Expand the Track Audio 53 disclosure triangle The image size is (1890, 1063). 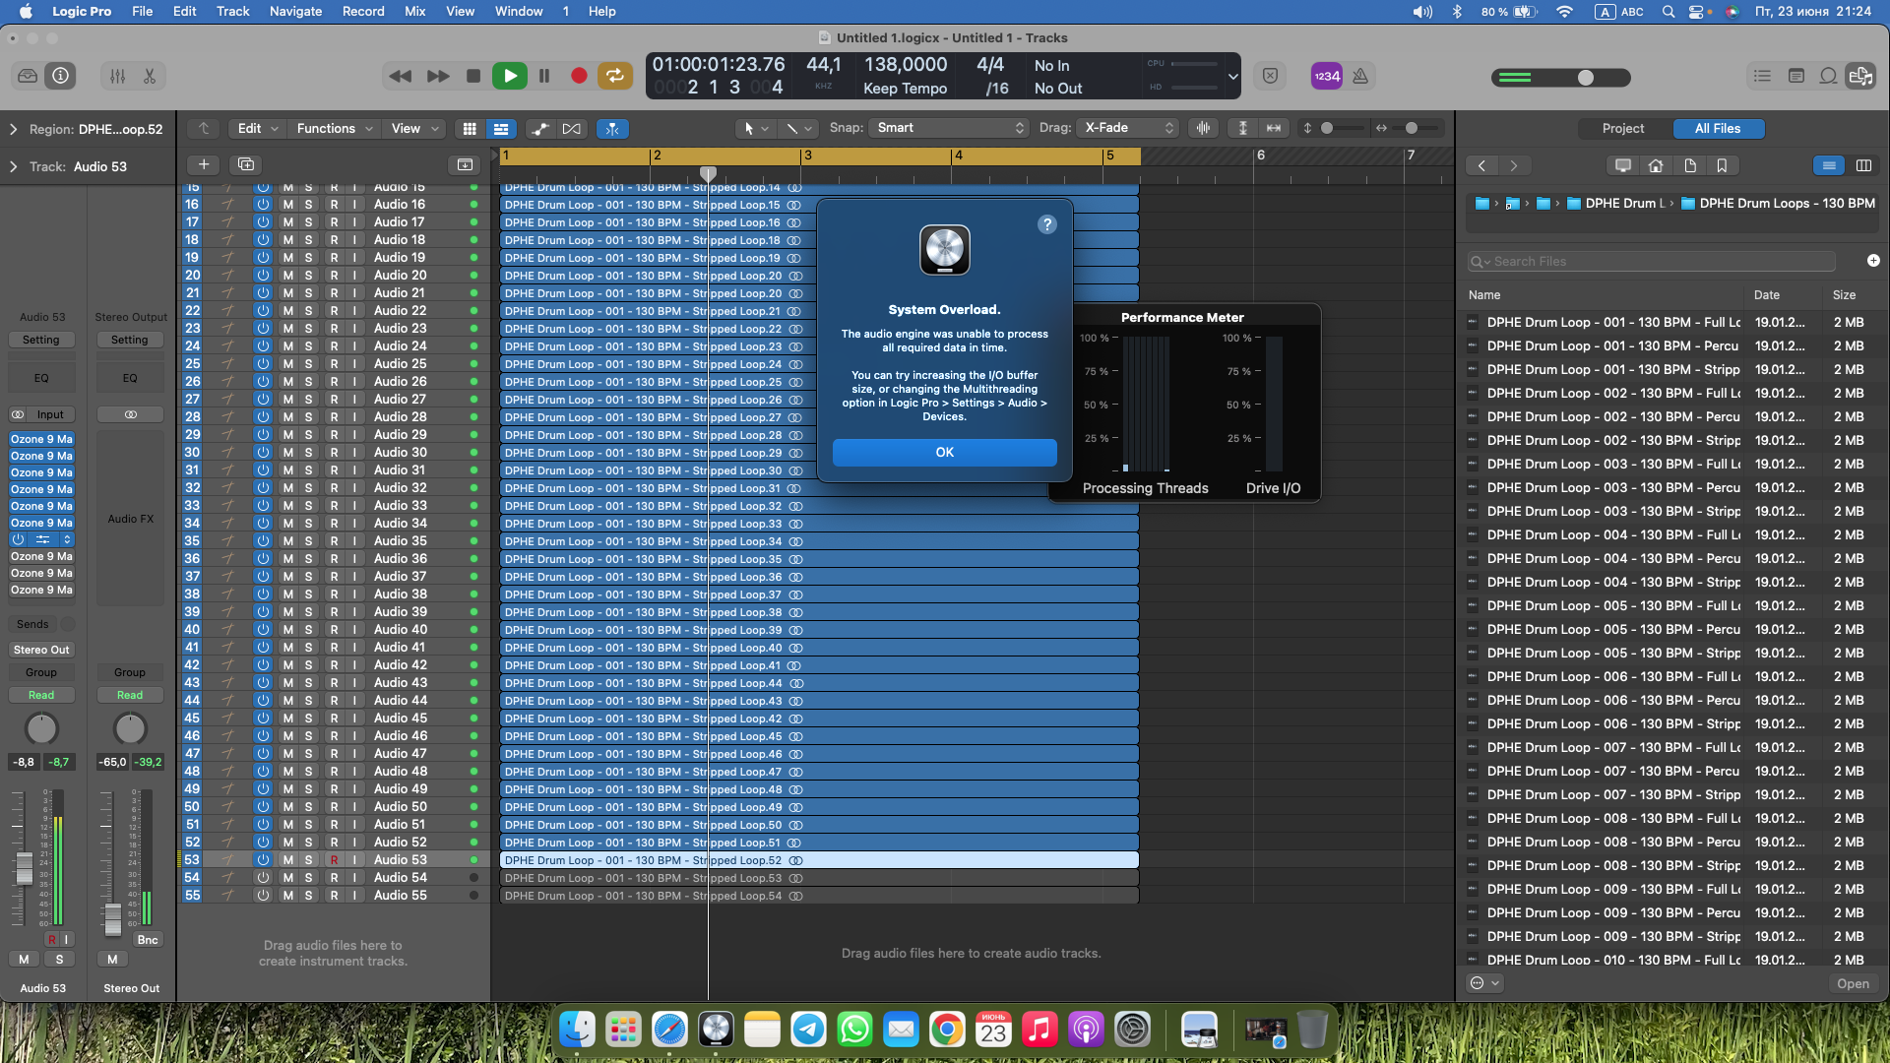(x=13, y=166)
